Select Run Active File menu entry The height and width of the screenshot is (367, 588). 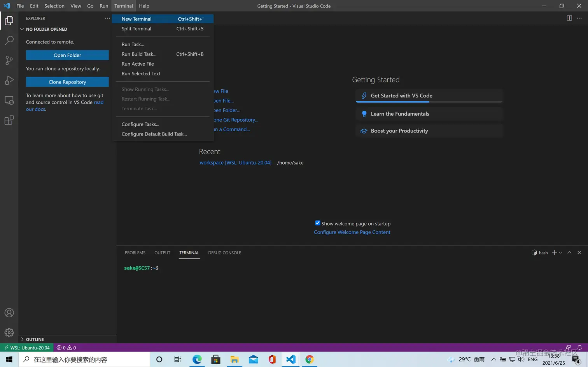[163, 64]
